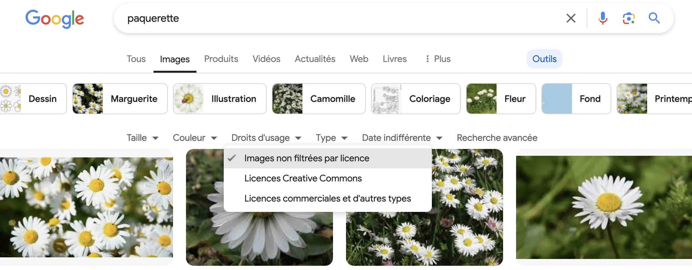Open the Actualités tab
This screenshot has width=692, height=270.
click(x=315, y=59)
